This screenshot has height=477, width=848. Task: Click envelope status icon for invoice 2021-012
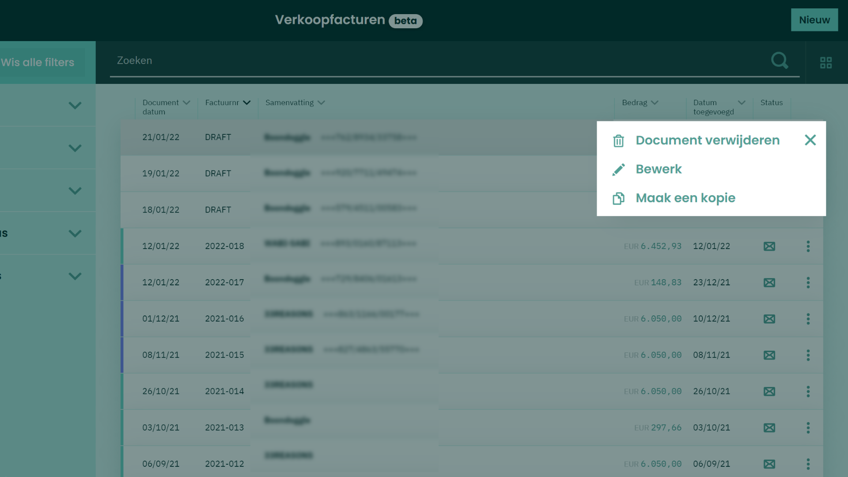[x=769, y=464]
